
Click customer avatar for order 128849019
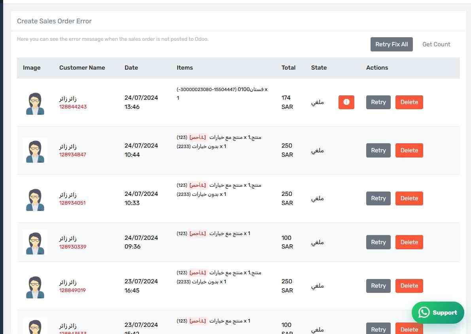35,287
